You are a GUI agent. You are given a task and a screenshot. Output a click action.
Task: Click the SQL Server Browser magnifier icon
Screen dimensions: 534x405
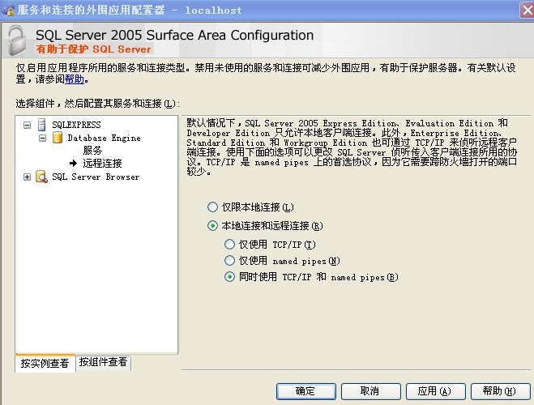(41, 177)
